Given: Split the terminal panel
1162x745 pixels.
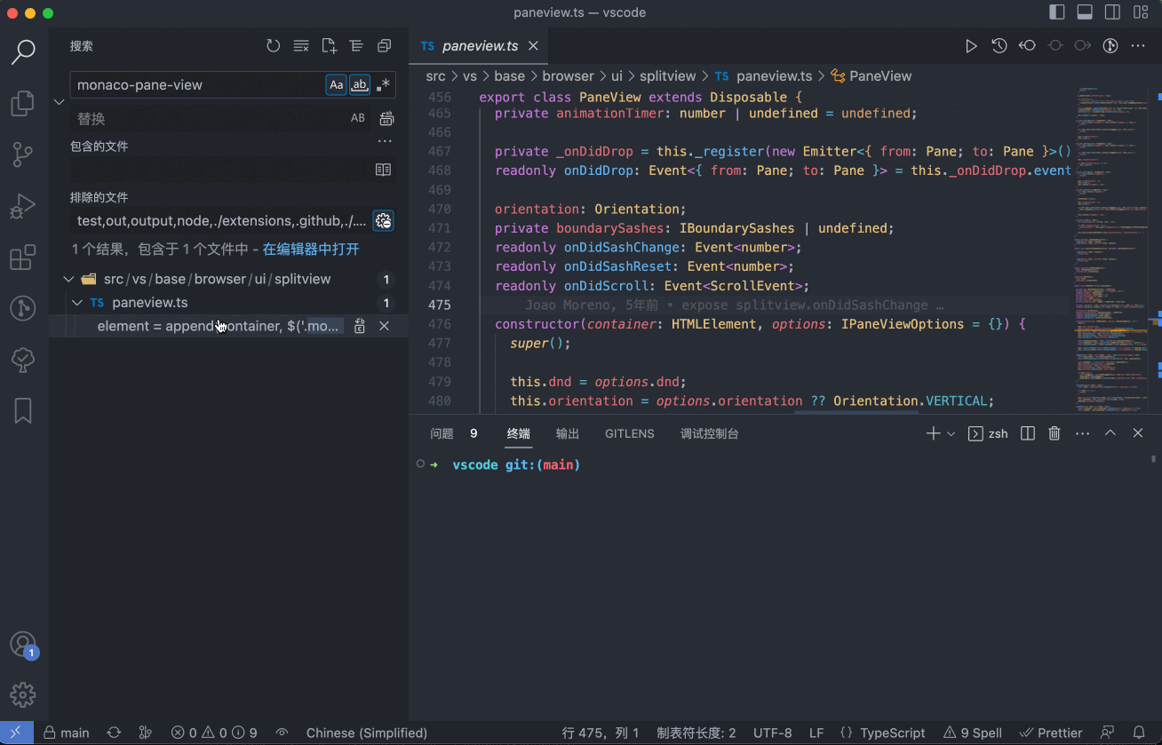Looking at the screenshot, I should [1028, 433].
